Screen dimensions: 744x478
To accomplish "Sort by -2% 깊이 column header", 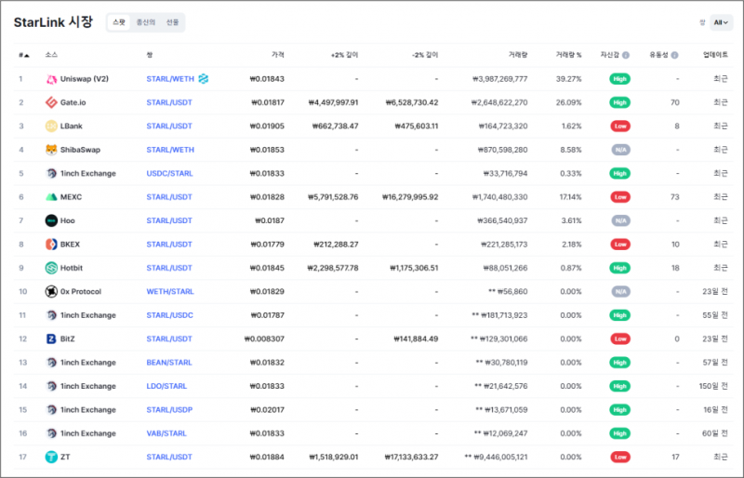I will tap(425, 55).
